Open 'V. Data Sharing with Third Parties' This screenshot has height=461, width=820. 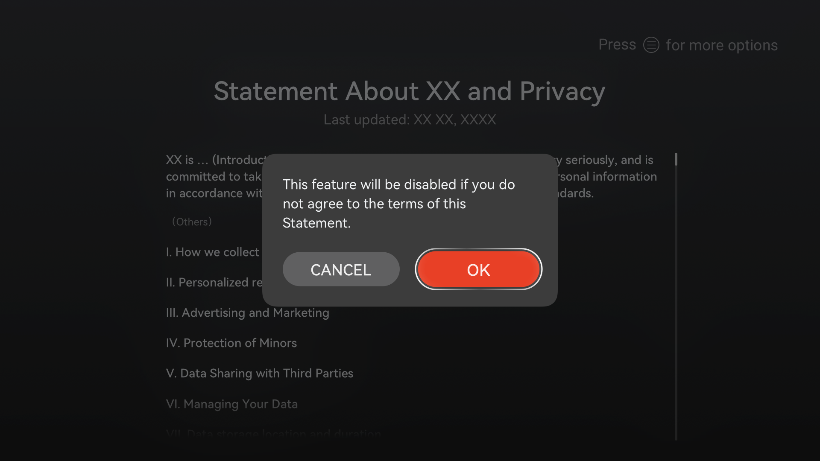point(259,373)
